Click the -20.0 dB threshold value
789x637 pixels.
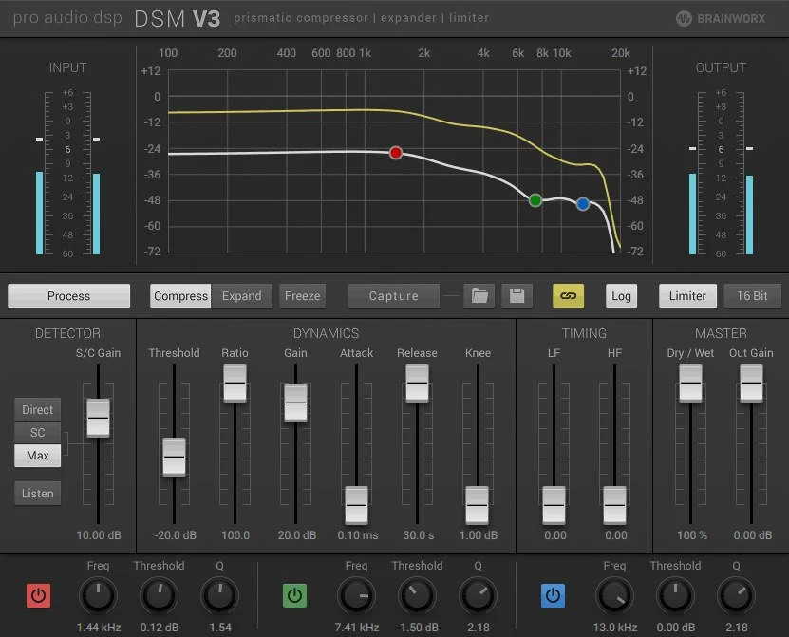pyautogui.click(x=175, y=535)
